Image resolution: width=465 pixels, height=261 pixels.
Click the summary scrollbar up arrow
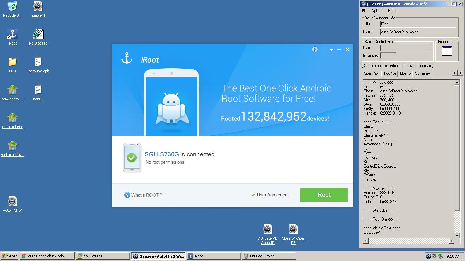(457, 82)
